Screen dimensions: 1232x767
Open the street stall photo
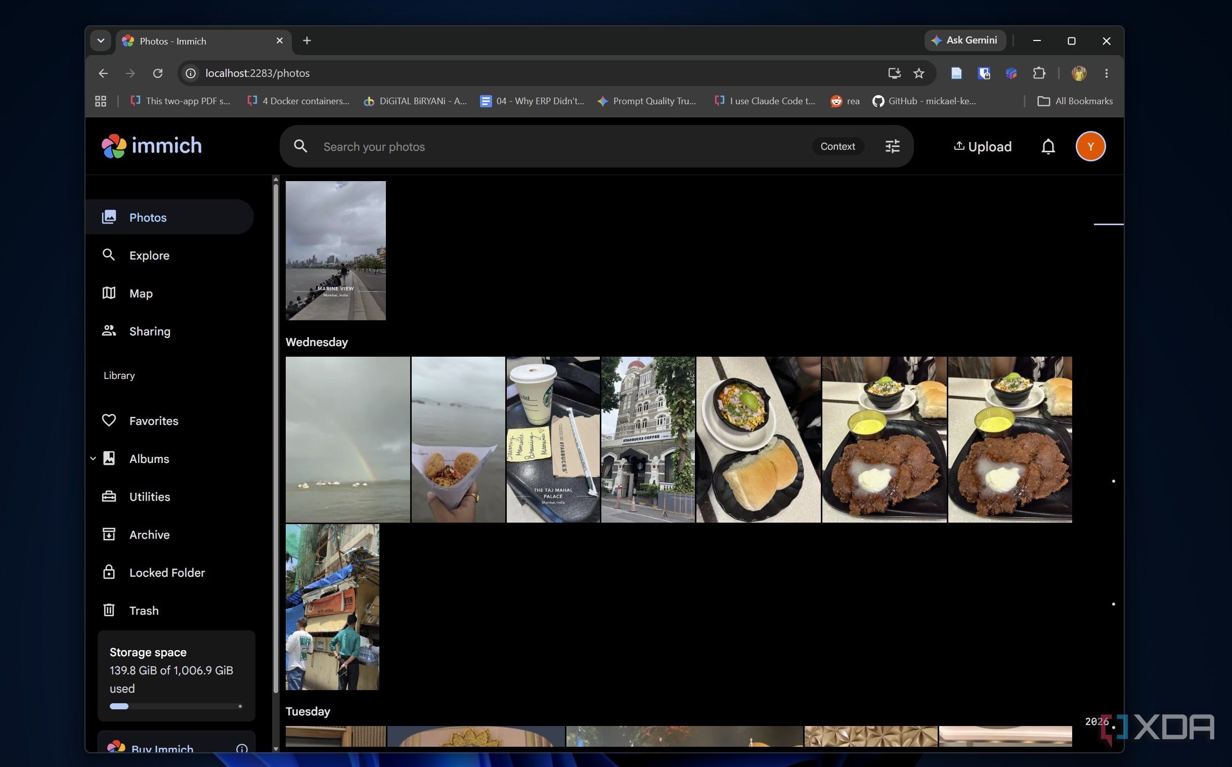[333, 607]
